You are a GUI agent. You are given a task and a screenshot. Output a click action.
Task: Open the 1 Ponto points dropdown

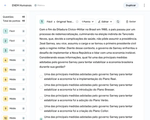click(88, 22)
